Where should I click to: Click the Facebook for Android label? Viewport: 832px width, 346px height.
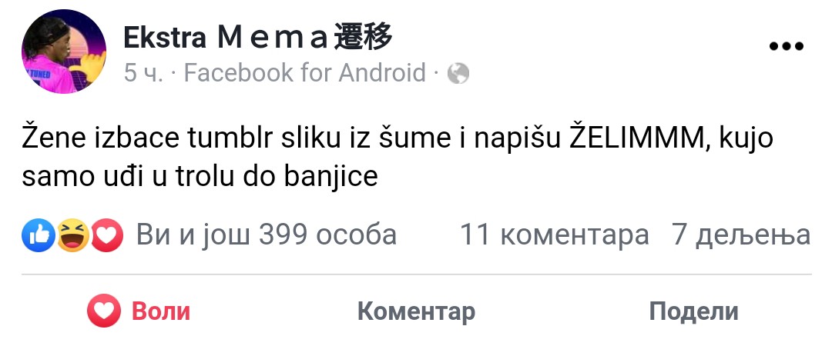(x=304, y=73)
